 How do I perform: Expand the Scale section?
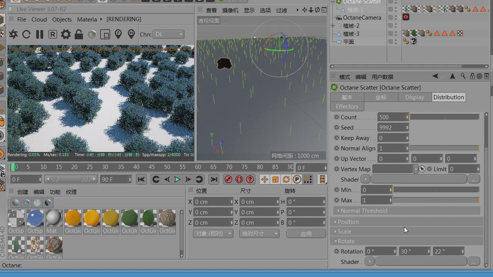point(407,232)
